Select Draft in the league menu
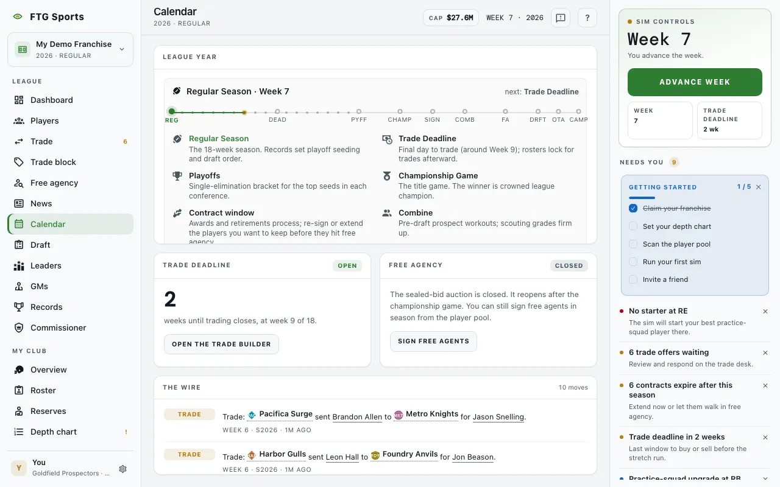The image size is (780, 487). coord(70,245)
